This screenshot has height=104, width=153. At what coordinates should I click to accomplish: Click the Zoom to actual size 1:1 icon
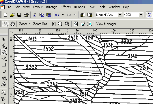click(53, 24)
